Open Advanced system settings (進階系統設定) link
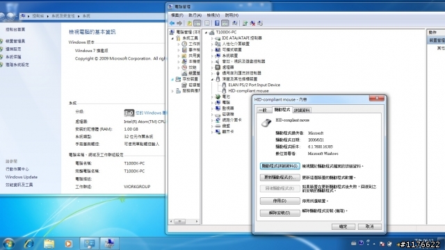This screenshot has height=250, width=445. pyautogui.click(x=17, y=65)
